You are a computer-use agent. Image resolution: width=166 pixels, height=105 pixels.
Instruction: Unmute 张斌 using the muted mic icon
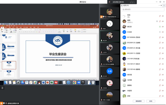click(160, 16)
